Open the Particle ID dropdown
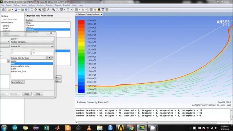Viewport: 233px width, 131px height. click(x=32, y=46)
